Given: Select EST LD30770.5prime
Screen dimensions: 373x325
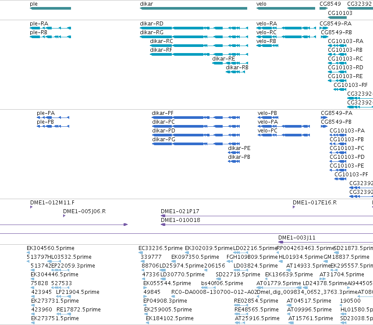Looking at the screenshot, I should (x=163, y=279).
